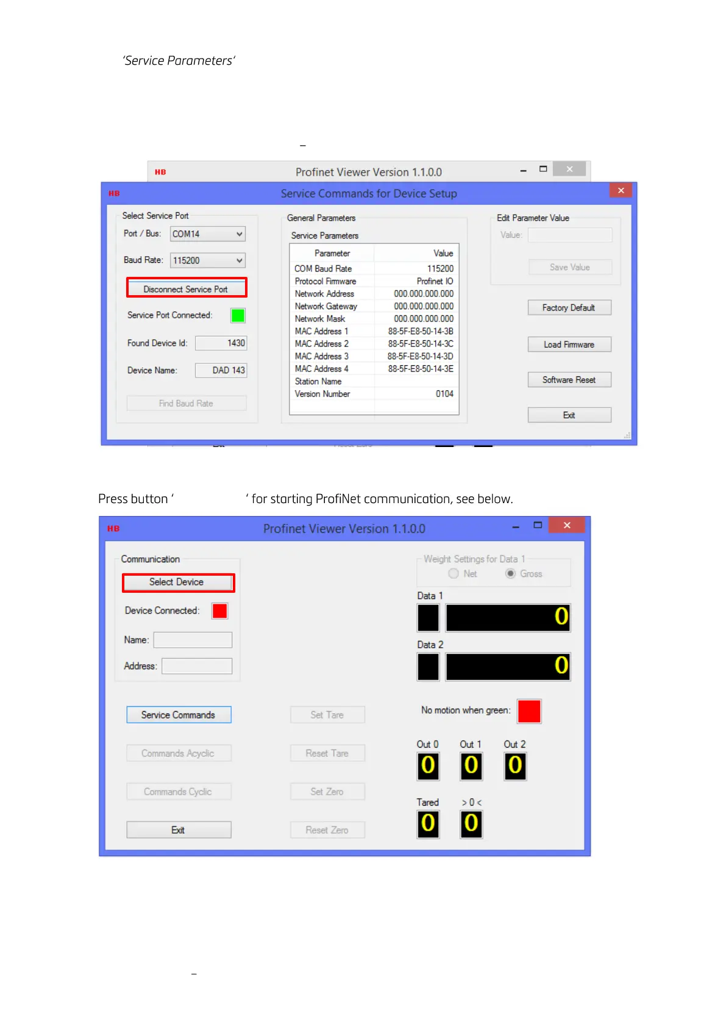Select the MAC Address 3 row

click(x=374, y=356)
